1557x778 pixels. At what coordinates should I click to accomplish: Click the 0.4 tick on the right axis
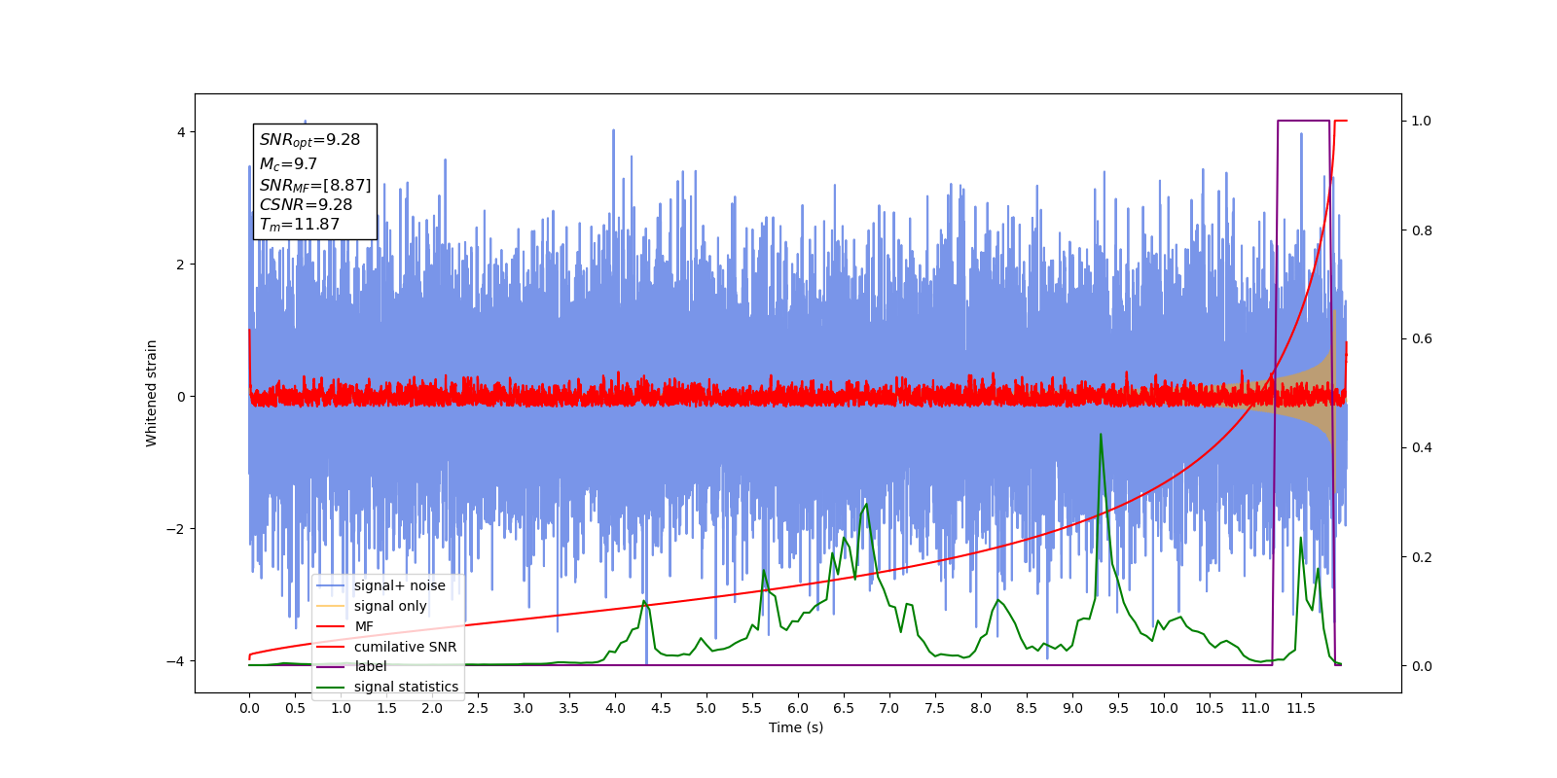pyautogui.click(x=1422, y=448)
